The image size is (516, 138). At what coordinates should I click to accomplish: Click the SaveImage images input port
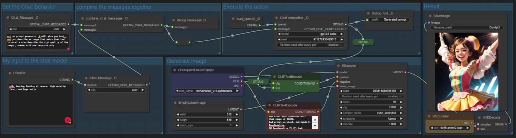(429, 23)
